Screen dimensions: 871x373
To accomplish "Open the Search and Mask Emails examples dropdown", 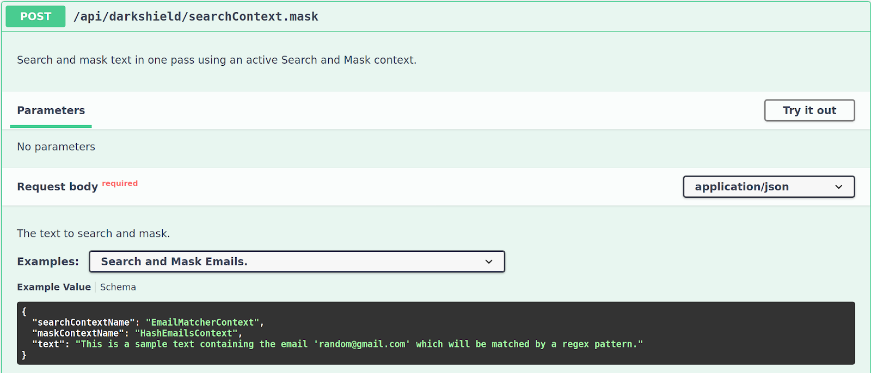I will point(297,262).
